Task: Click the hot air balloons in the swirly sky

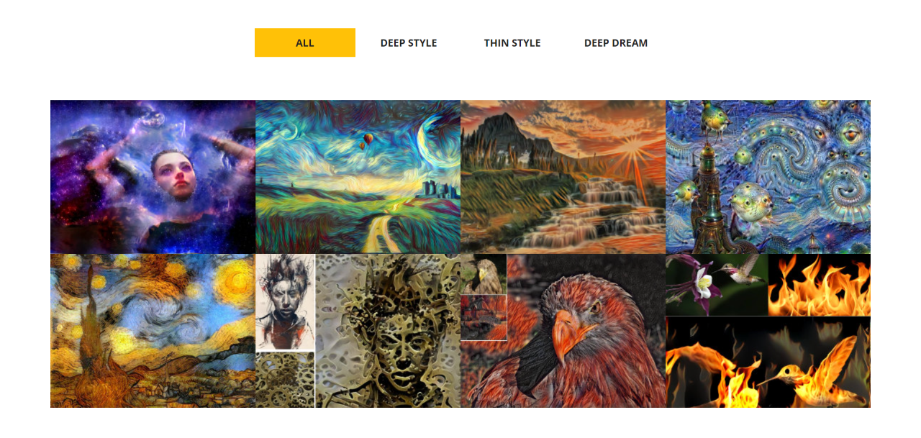Action: tap(367, 141)
